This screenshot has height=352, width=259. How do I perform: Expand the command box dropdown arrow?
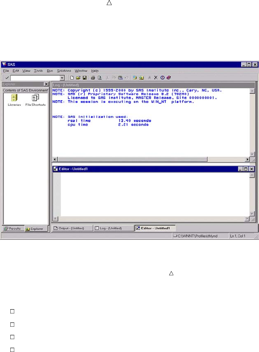click(x=62, y=78)
